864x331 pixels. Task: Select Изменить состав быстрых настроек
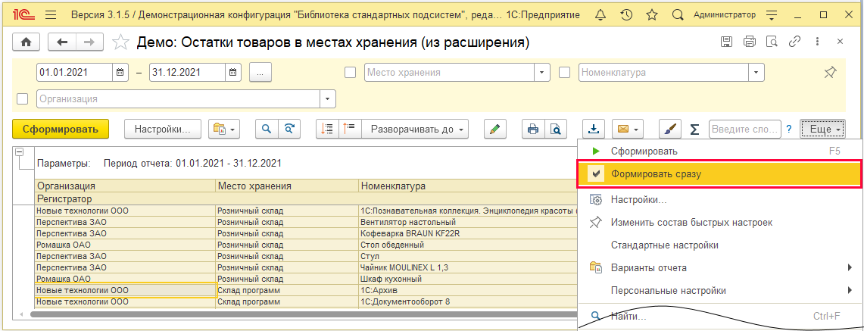click(x=719, y=223)
